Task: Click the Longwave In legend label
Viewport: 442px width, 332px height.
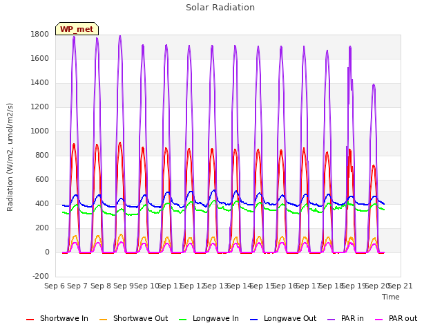Action: click(x=215, y=318)
